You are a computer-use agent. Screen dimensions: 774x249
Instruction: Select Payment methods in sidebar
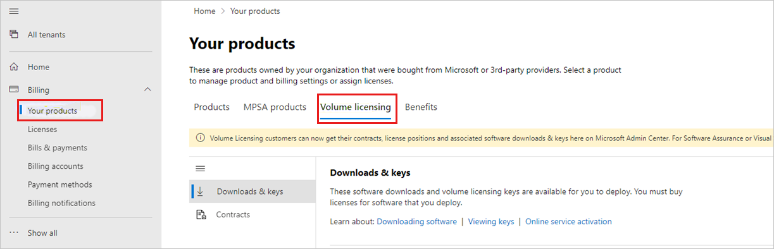[60, 185]
